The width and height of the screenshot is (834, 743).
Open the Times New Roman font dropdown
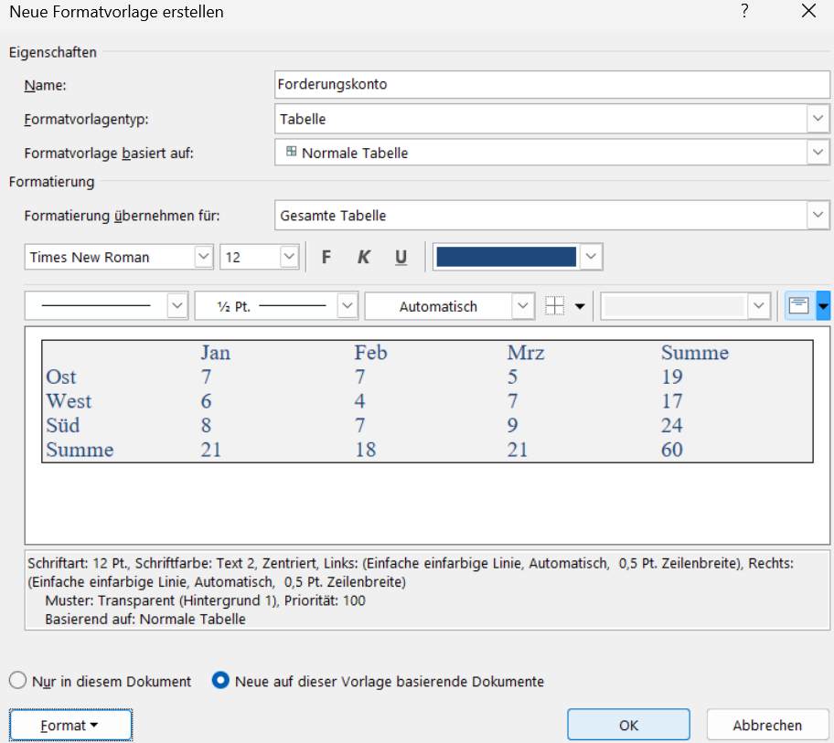(203, 258)
